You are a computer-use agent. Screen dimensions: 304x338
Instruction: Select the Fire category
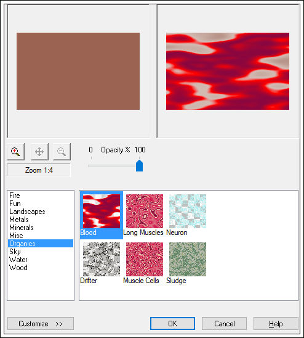[15, 196]
